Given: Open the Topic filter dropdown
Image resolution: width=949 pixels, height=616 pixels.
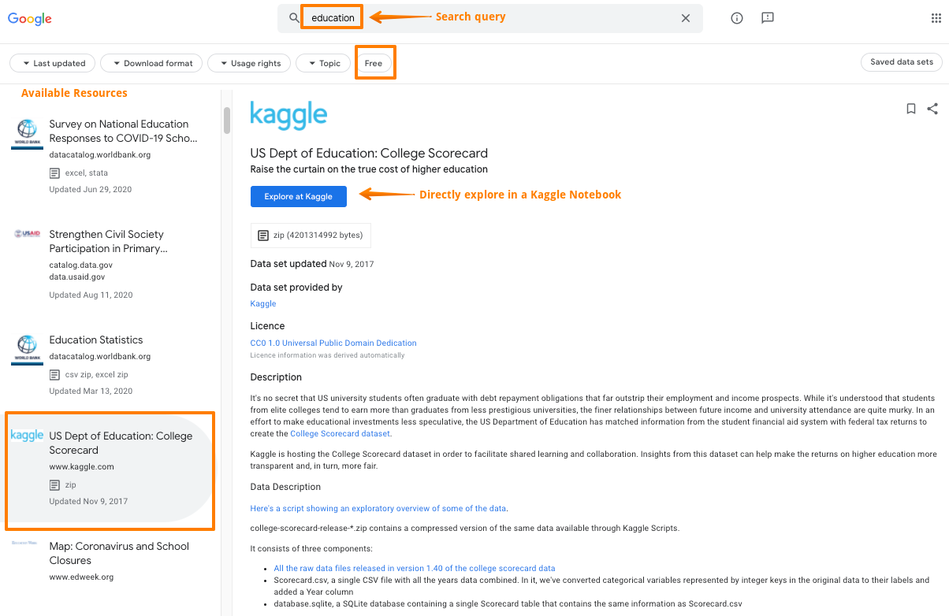Looking at the screenshot, I should pyautogui.click(x=323, y=63).
